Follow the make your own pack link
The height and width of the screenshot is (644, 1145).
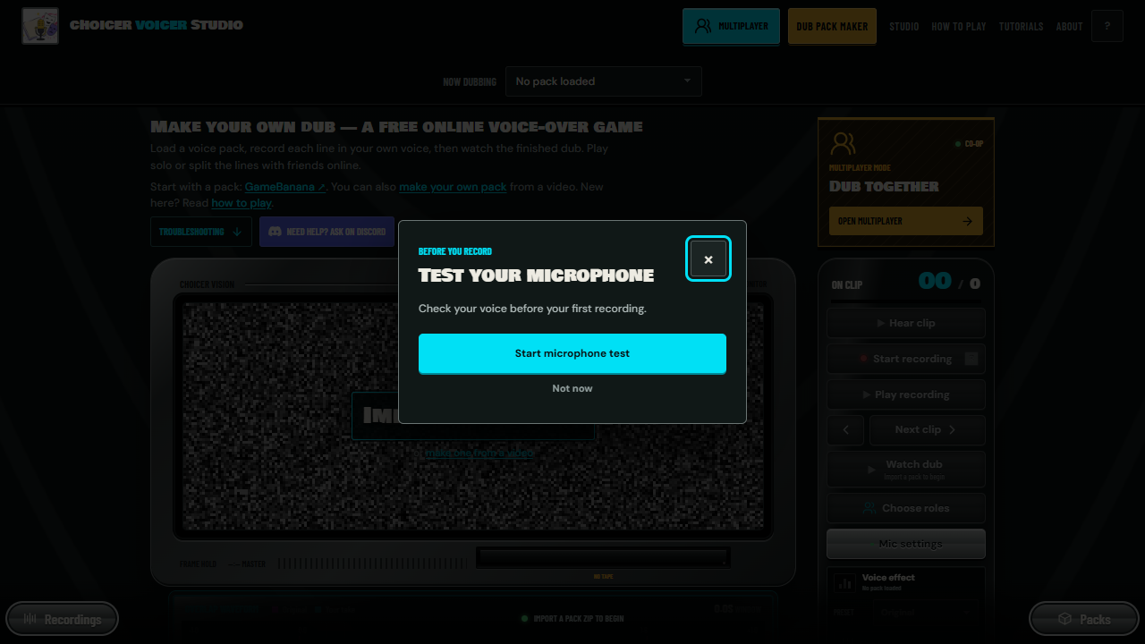(453, 187)
